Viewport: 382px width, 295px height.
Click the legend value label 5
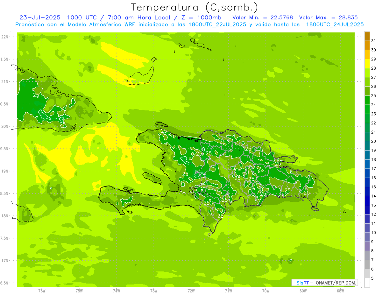(372, 278)
